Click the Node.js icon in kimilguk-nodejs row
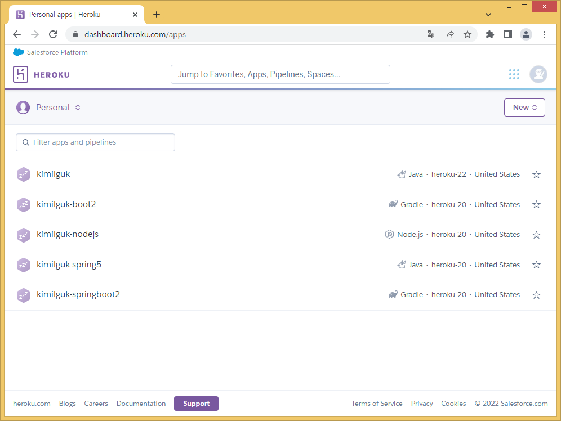Screen dimensions: 561x421 coord(389,234)
